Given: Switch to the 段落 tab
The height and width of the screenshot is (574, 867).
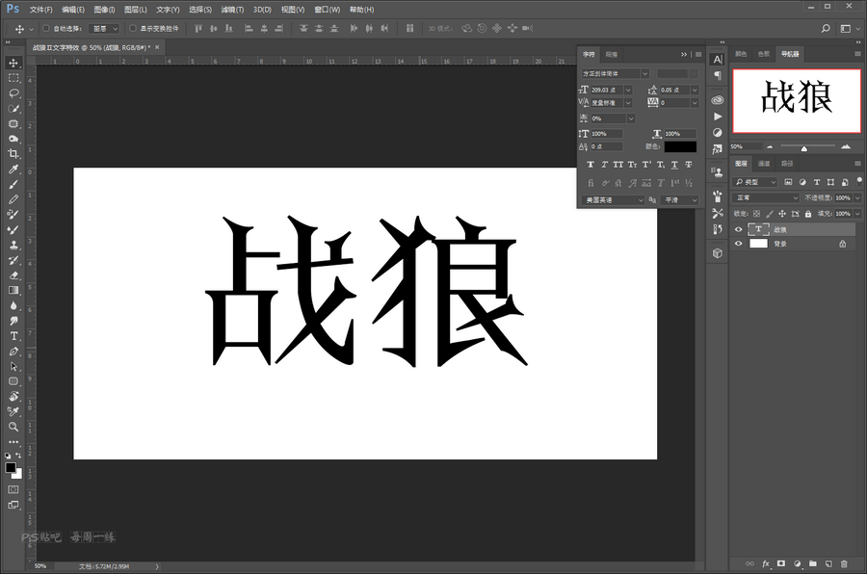Looking at the screenshot, I should (612, 54).
